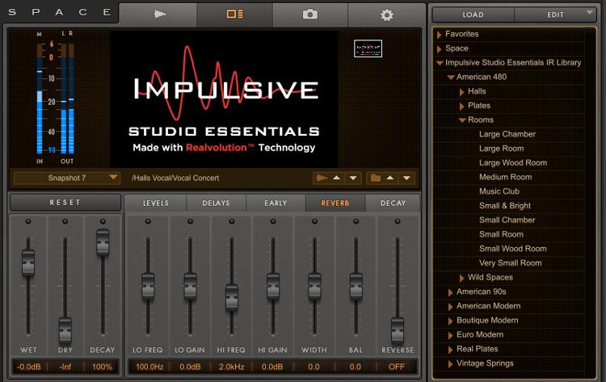Toggle the indicator dot above WET fader
The image size is (606, 382).
click(28, 221)
